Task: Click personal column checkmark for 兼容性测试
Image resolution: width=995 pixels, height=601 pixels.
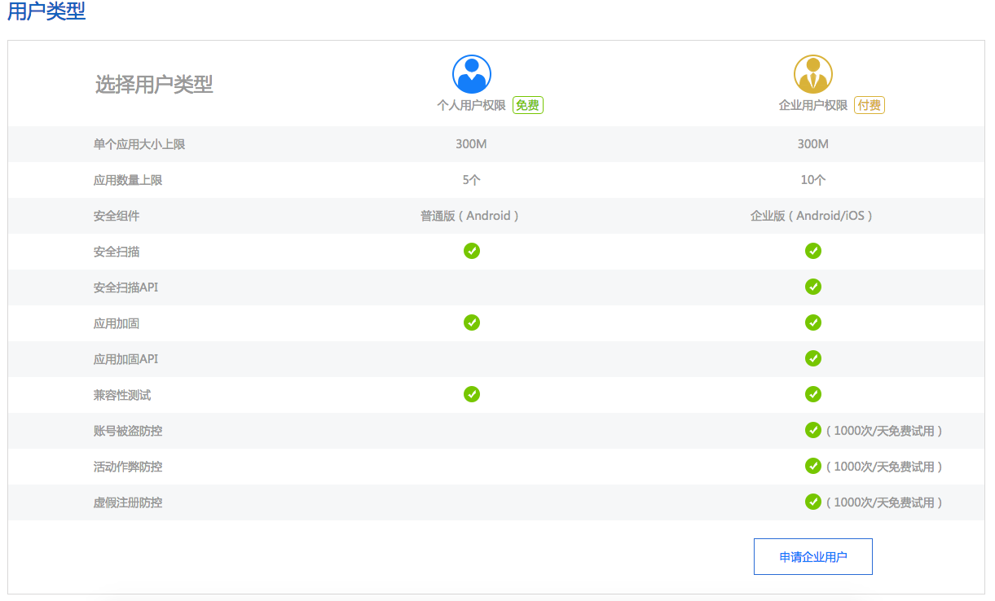Action: coord(472,394)
